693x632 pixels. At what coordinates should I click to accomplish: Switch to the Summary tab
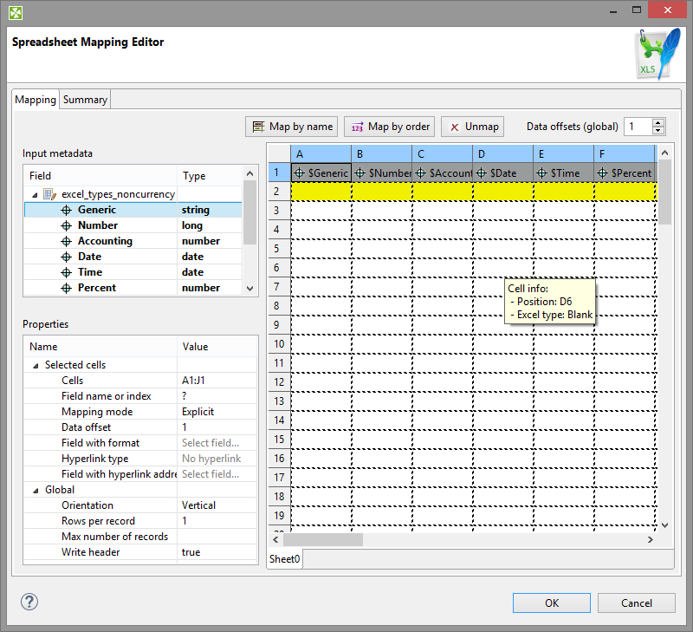pyautogui.click(x=85, y=100)
